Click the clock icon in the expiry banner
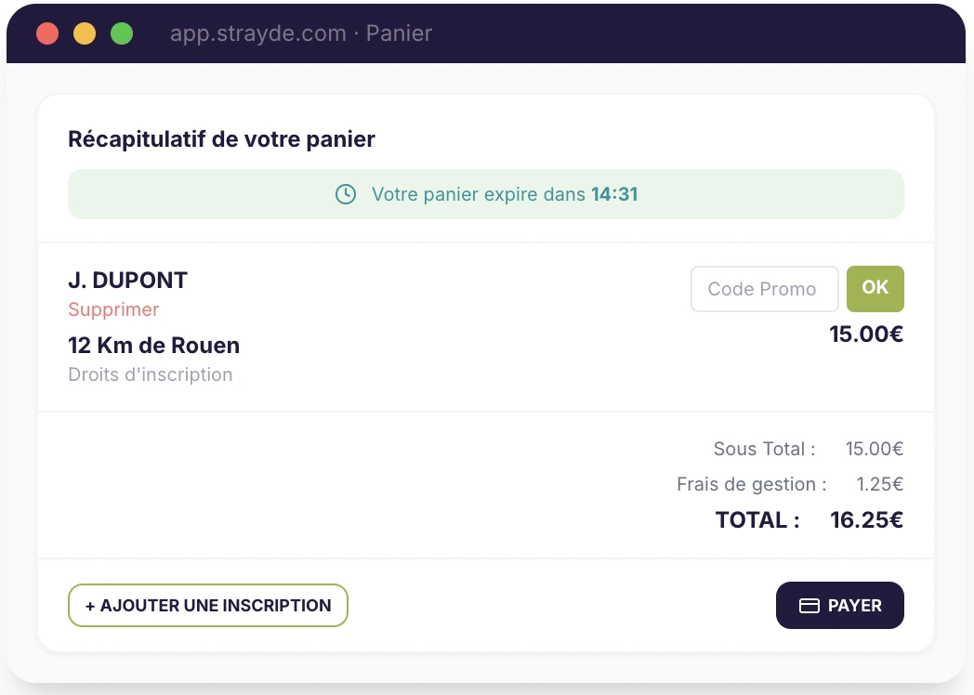Viewport: 974px width, 695px height. (346, 194)
